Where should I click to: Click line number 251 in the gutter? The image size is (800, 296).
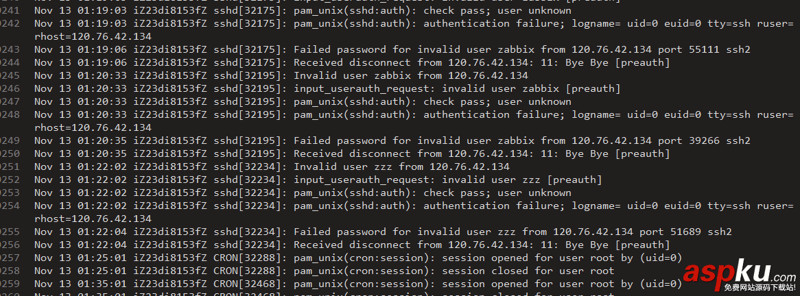click(10, 167)
